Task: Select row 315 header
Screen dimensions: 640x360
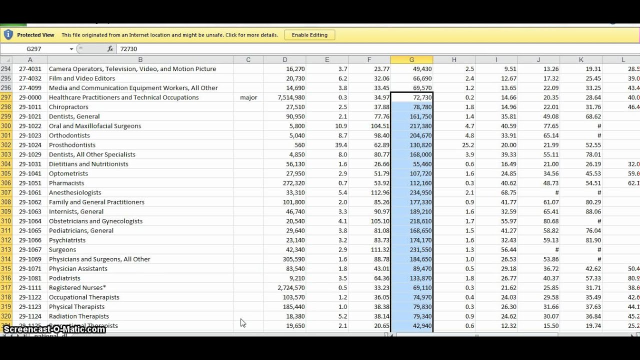Action: pyautogui.click(x=6, y=268)
